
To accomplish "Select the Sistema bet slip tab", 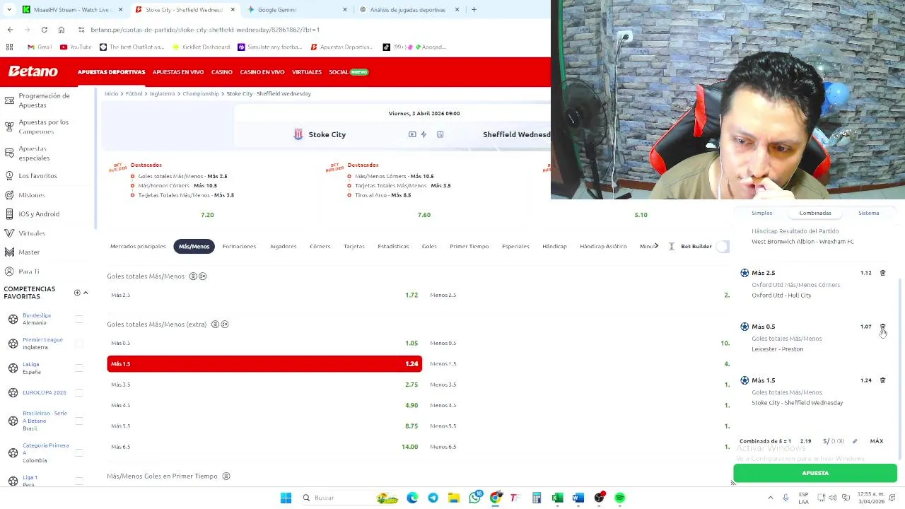I will [868, 213].
